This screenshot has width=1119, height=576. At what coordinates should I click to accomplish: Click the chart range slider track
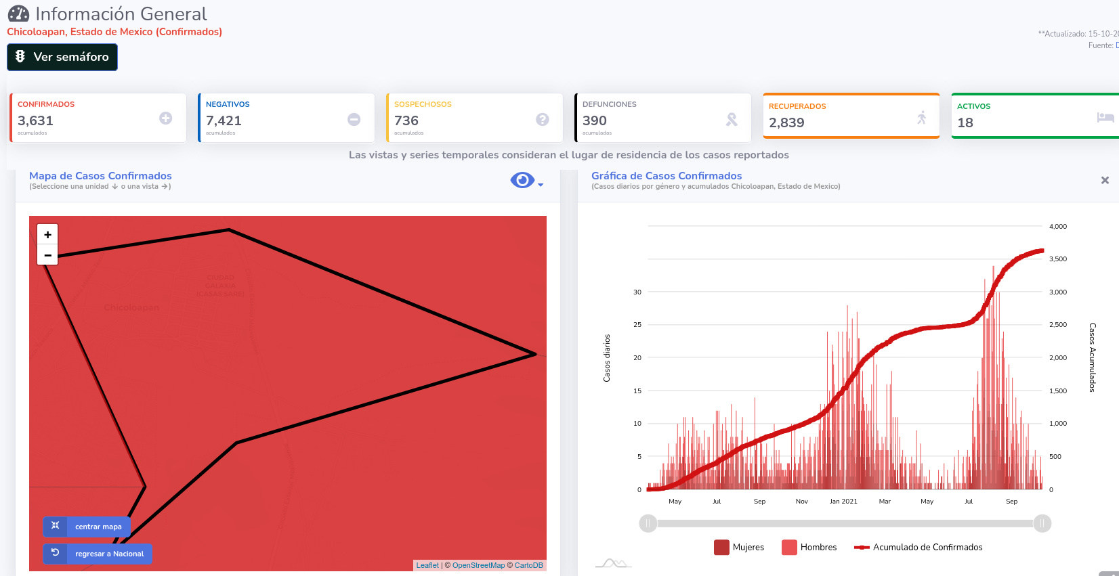[x=845, y=523]
